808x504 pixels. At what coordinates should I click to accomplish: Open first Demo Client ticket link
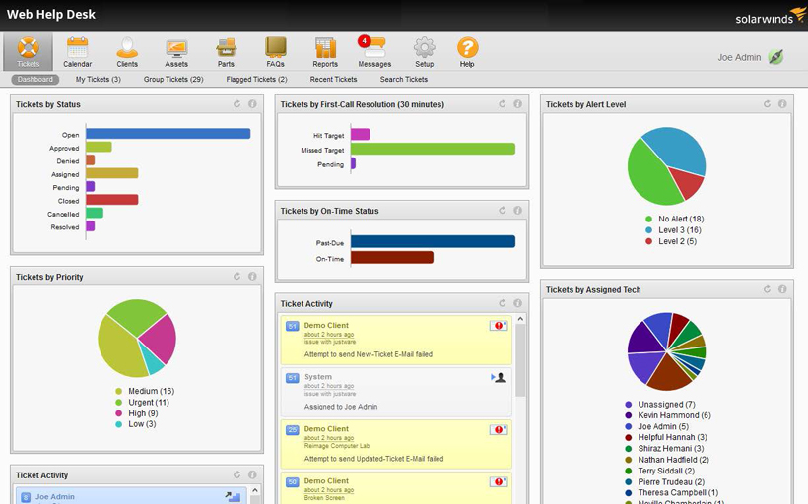pyautogui.click(x=326, y=325)
